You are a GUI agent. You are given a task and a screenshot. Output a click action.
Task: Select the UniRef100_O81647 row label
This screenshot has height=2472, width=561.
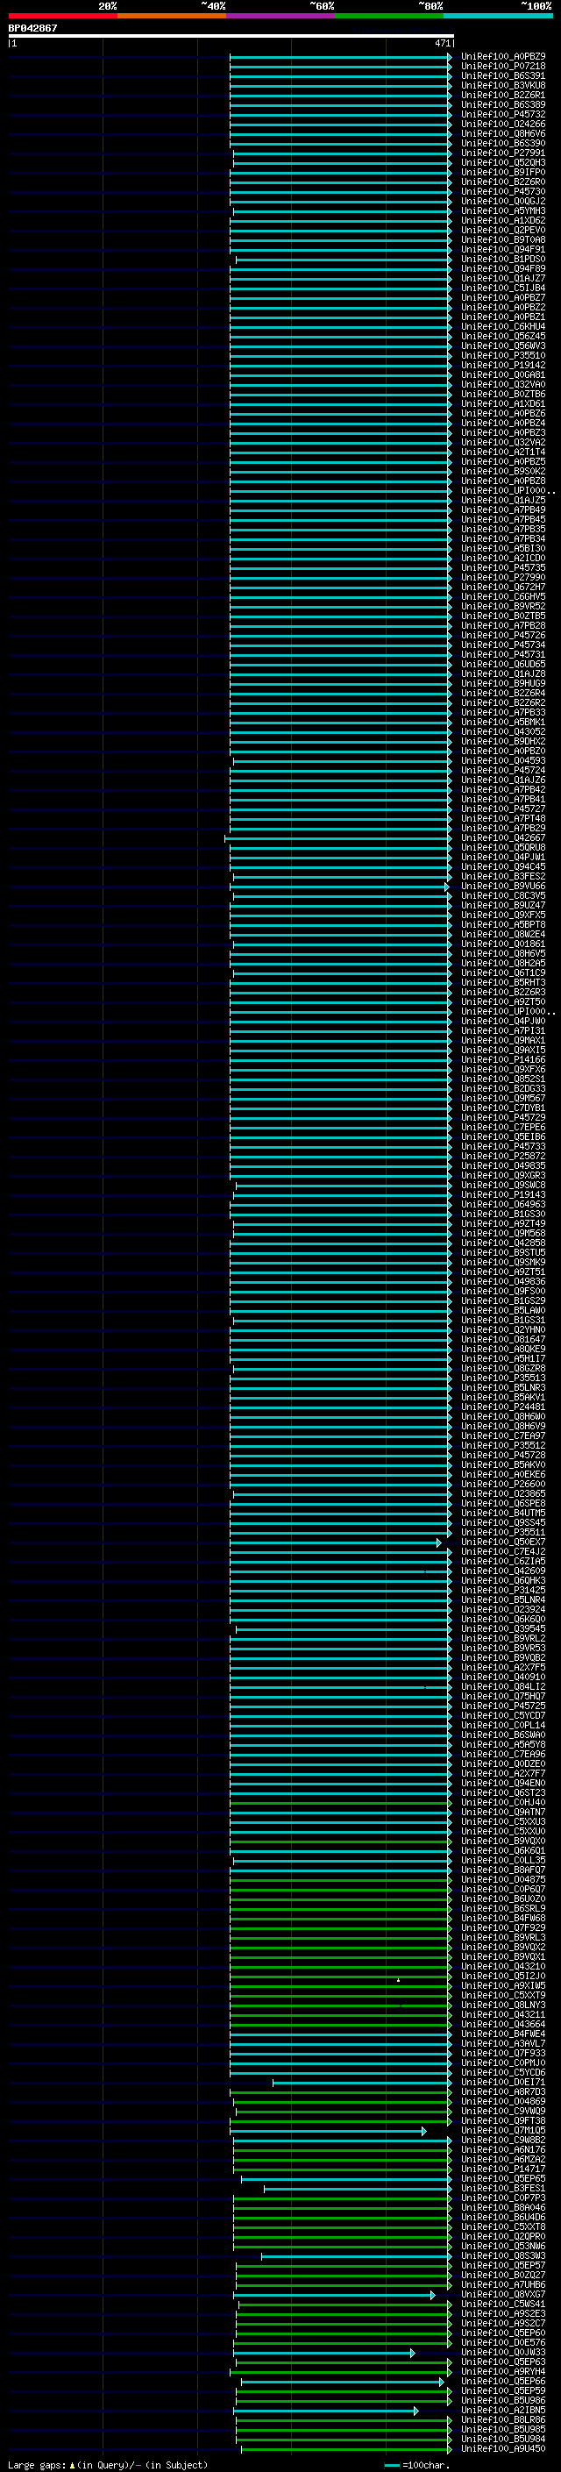point(503,1340)
